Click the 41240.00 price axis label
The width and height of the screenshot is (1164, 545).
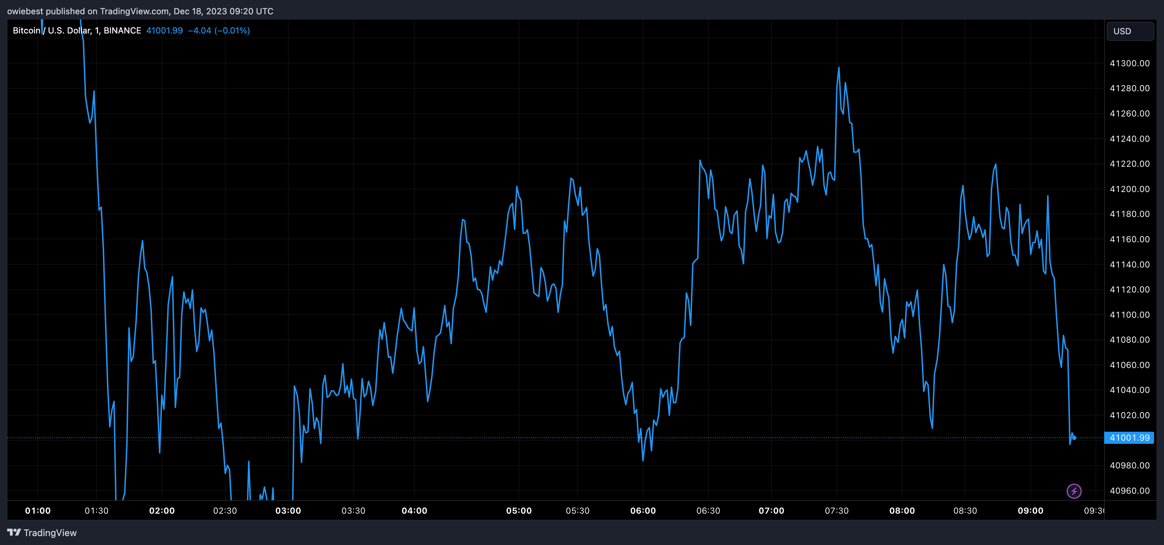coord(1130,139)
